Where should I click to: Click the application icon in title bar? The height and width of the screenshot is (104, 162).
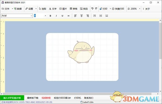coord(3,2)
